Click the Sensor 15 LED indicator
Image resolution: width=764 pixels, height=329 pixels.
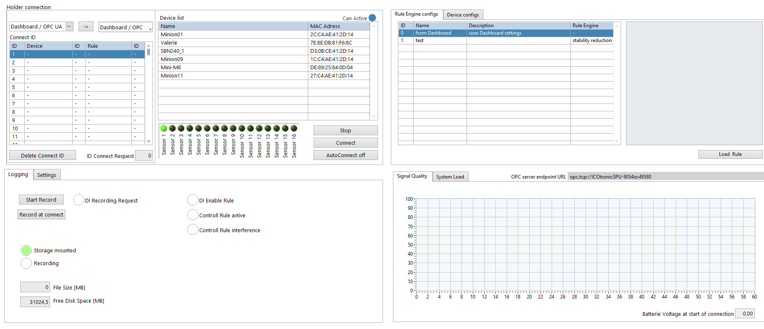[285, 128]
